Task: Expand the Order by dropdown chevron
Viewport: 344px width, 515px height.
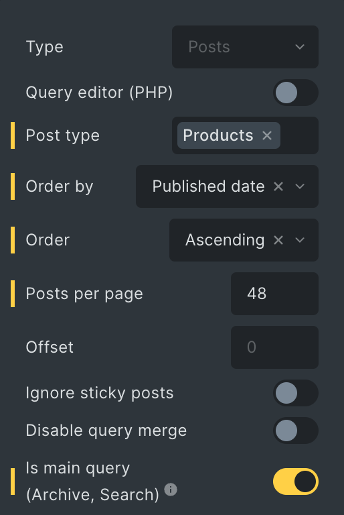Action: pos(300,186)
